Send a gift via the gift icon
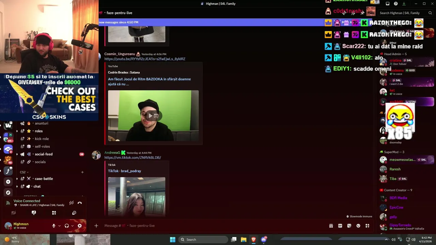This screenshot has width=436, height=245. click(x=331, y=226)
